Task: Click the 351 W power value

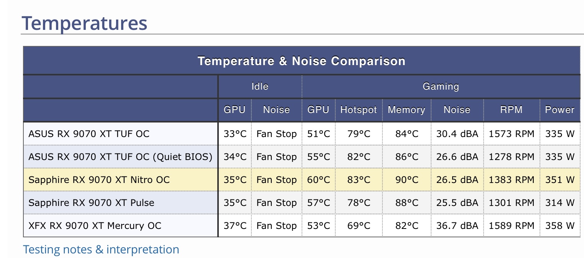Action: click(560, 180)
